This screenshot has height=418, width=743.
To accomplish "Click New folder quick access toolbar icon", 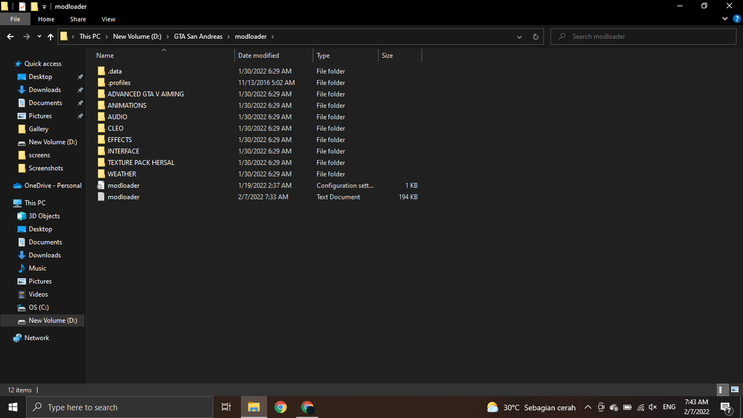I will (x=34, y=6).
